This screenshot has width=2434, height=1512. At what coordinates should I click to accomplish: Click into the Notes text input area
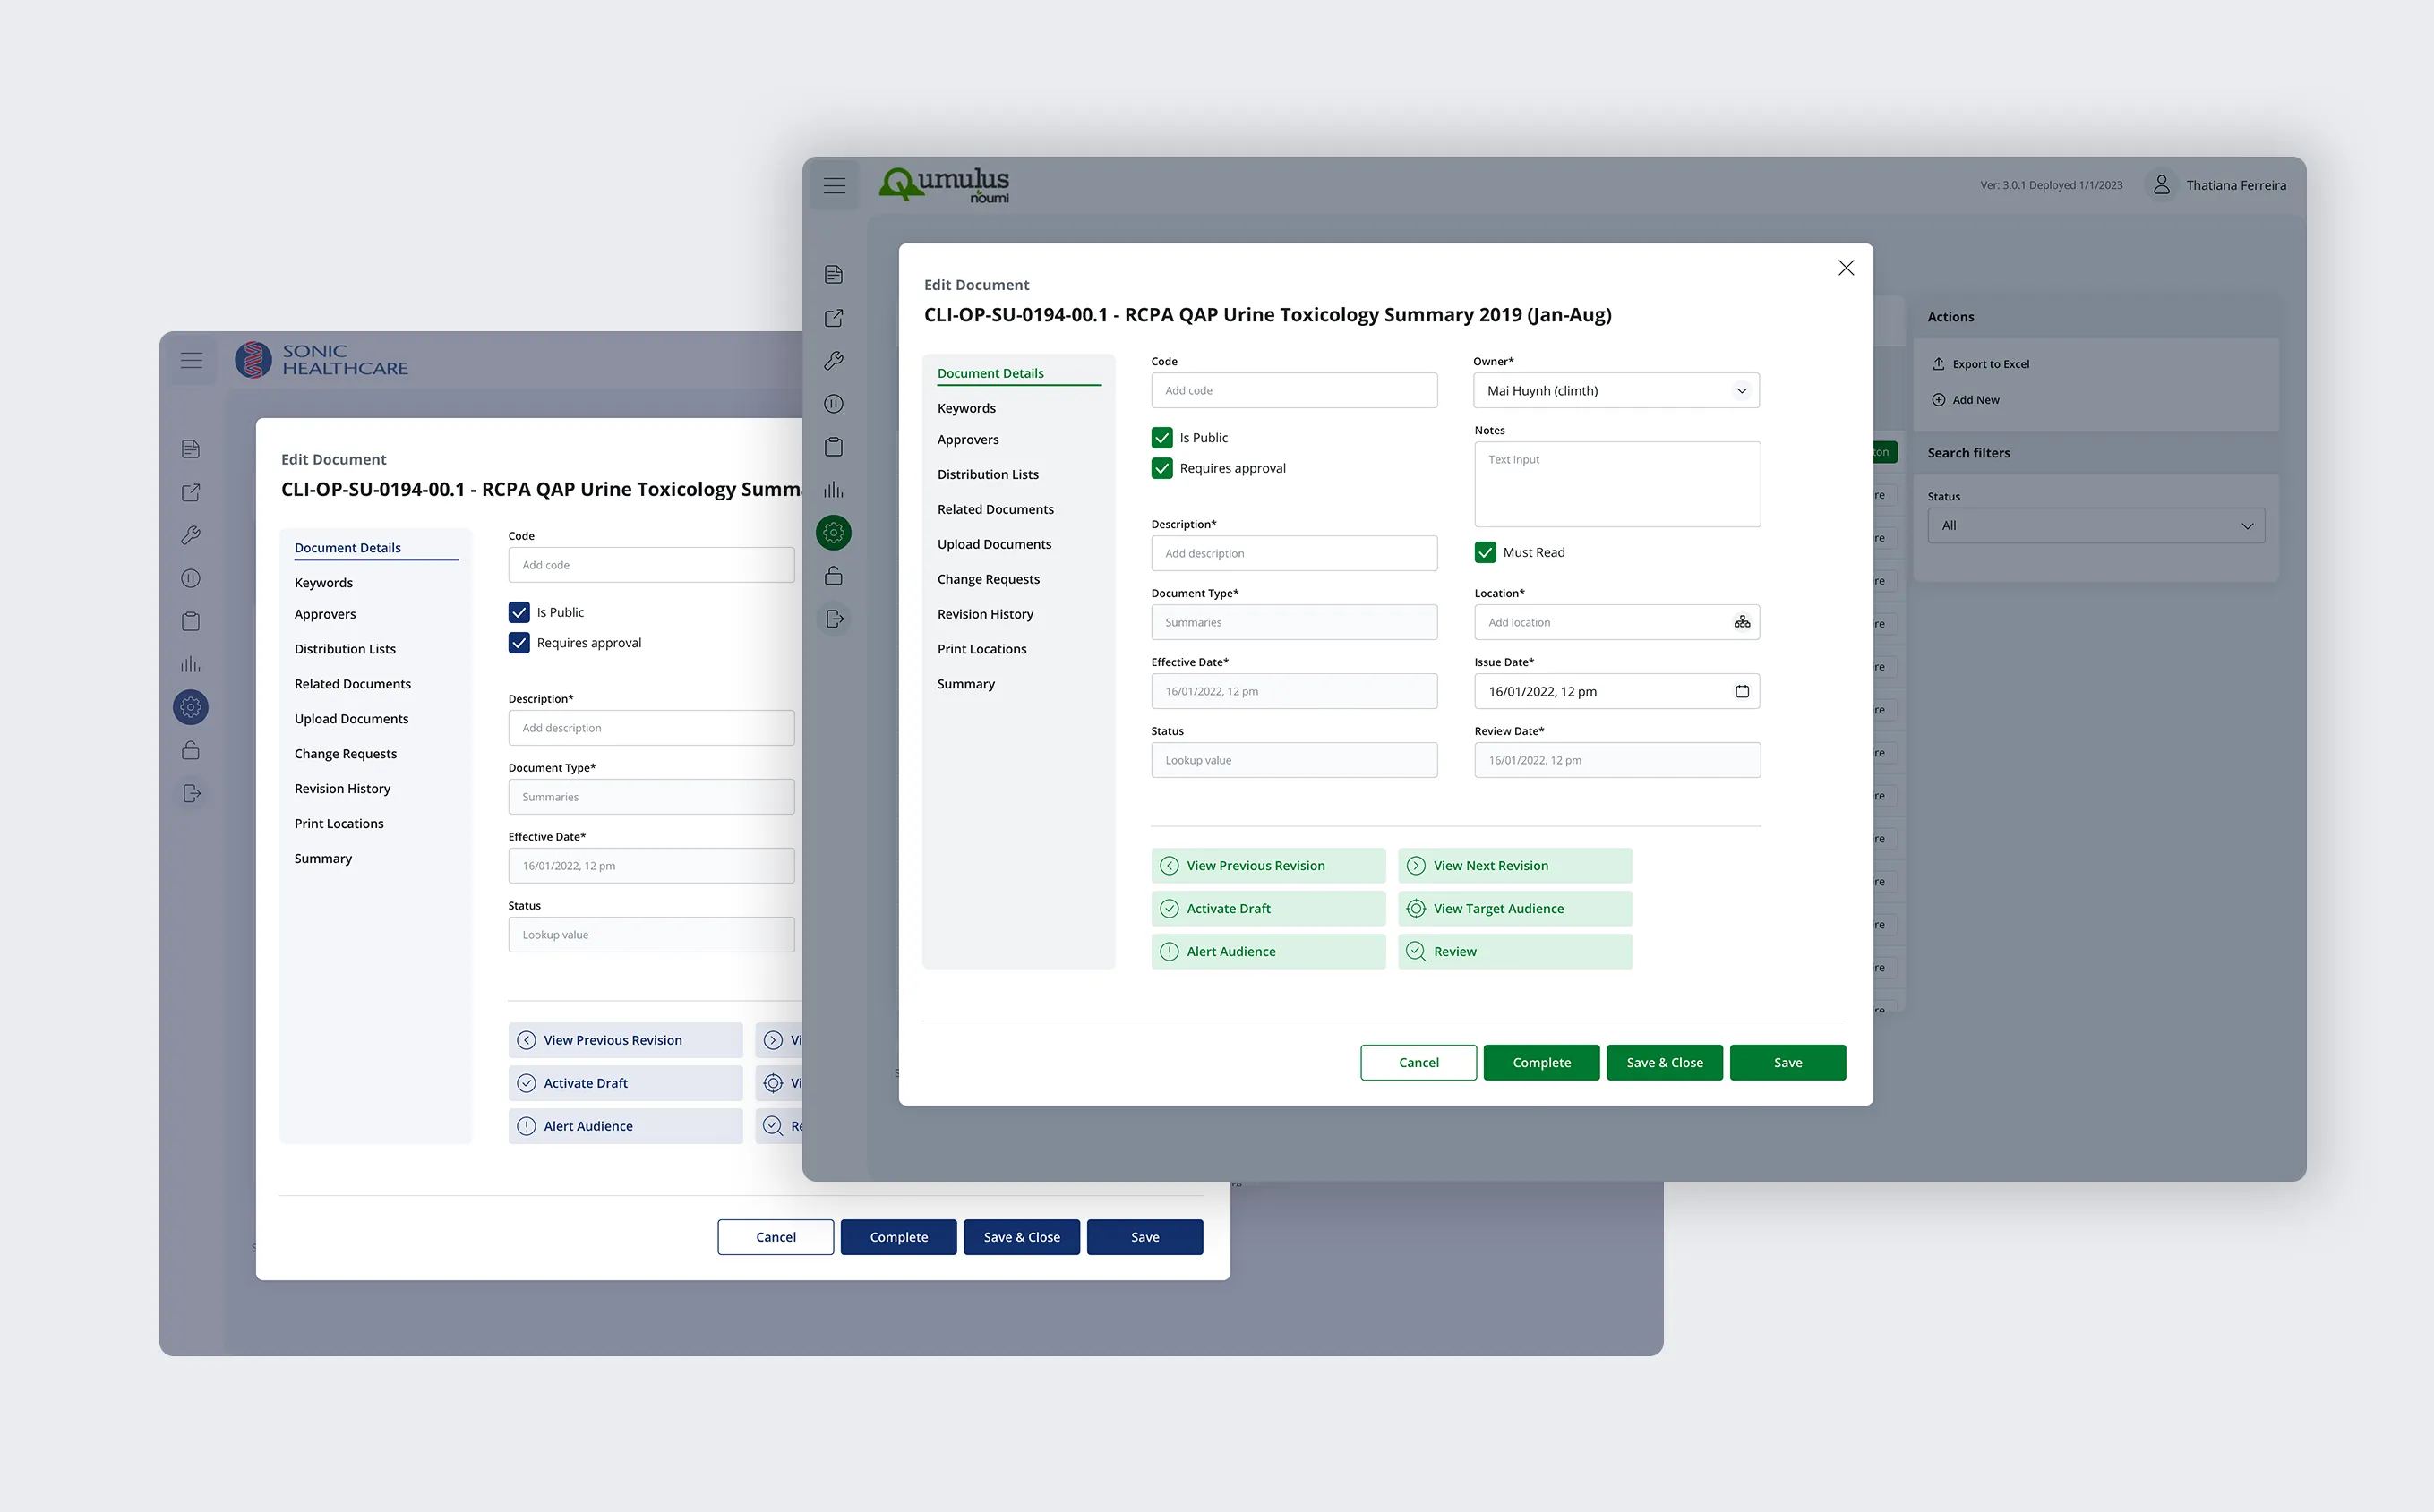click(x=1616, y=485)
